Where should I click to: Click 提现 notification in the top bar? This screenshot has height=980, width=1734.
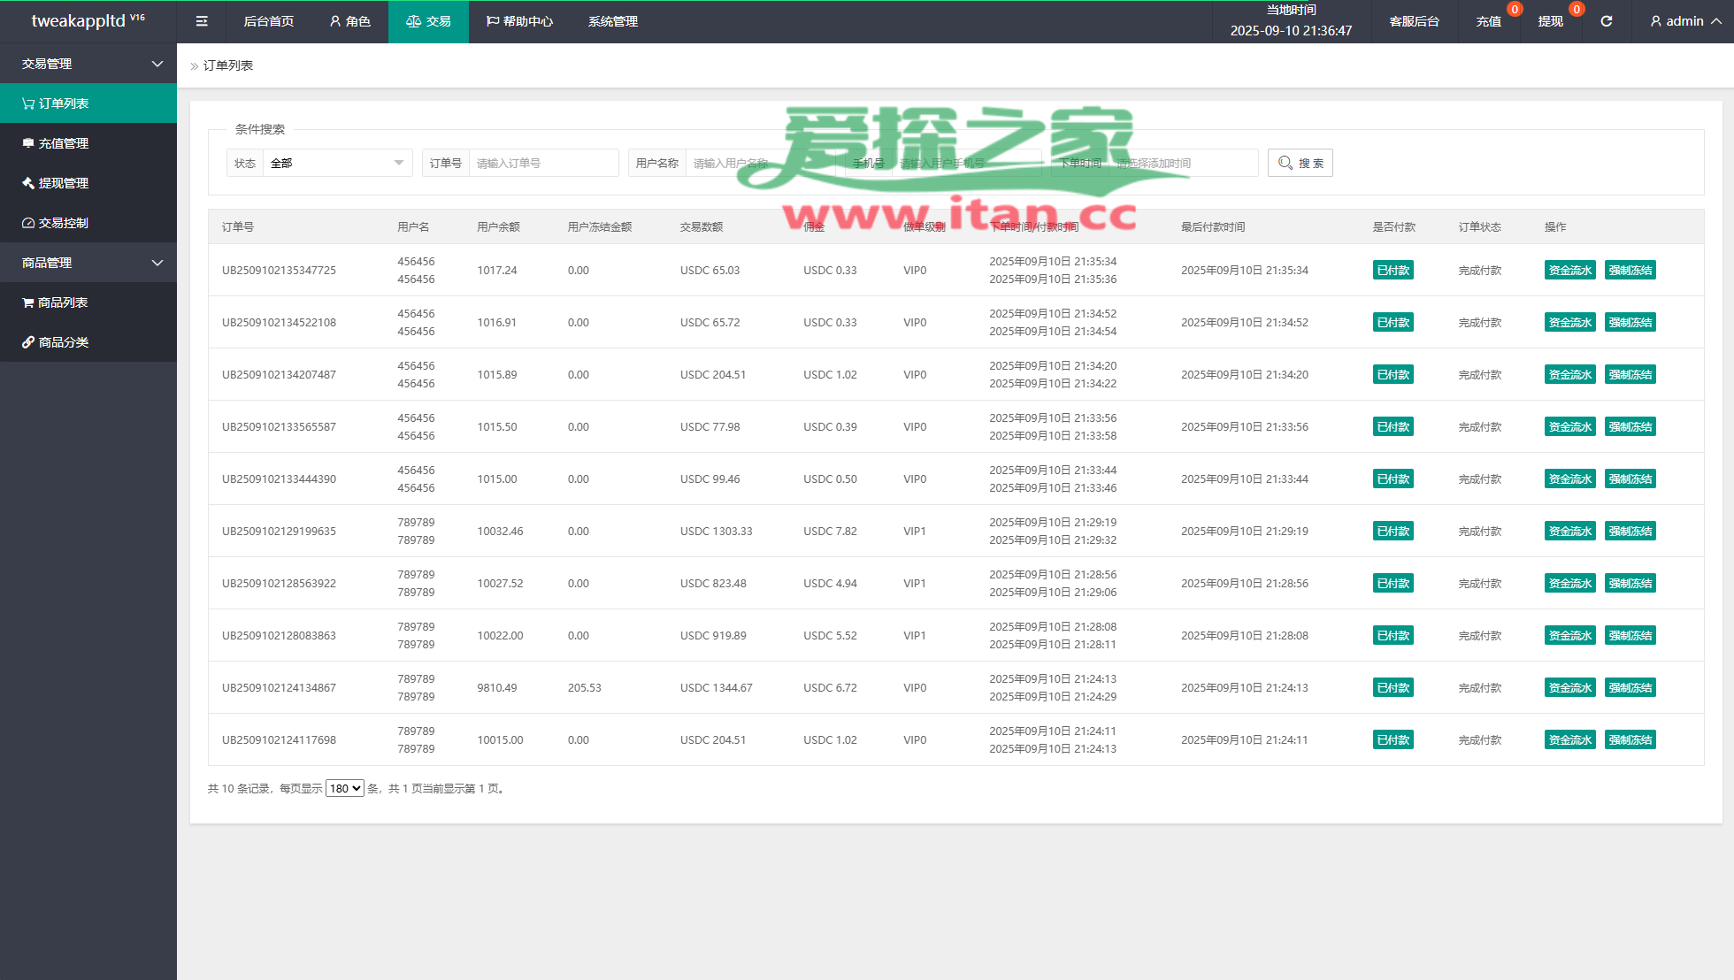point(1550,21)
